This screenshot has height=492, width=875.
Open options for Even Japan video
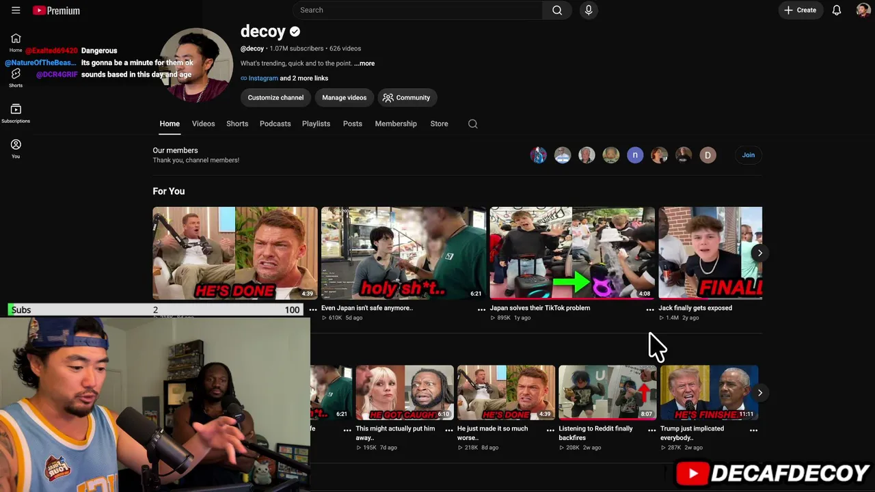coord(481,310)
